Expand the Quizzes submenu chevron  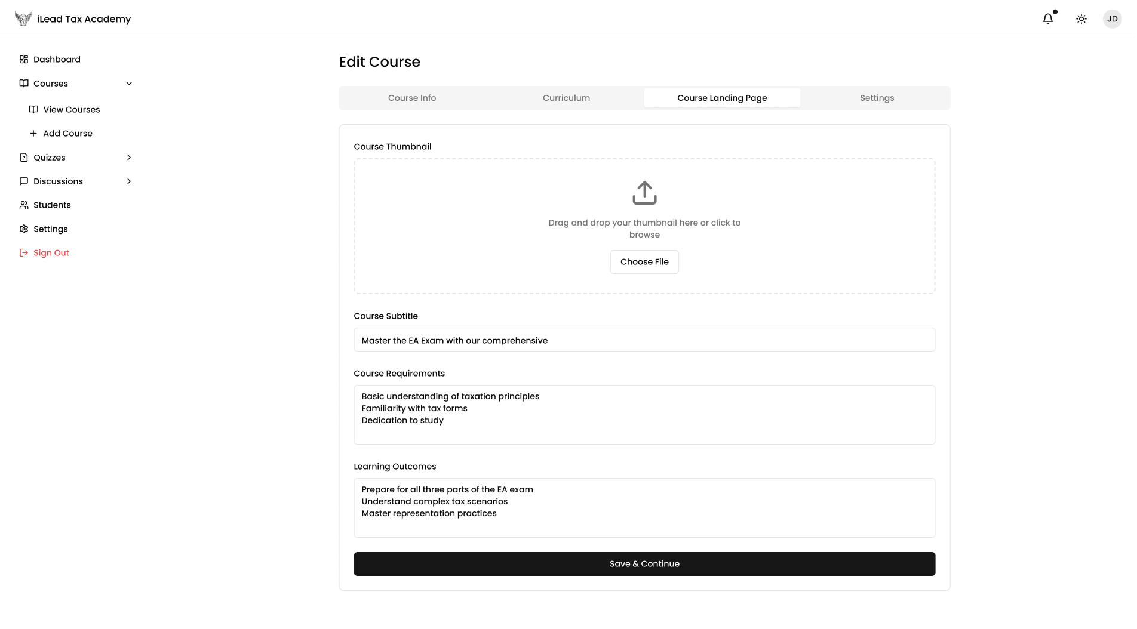tap(129, 158)
